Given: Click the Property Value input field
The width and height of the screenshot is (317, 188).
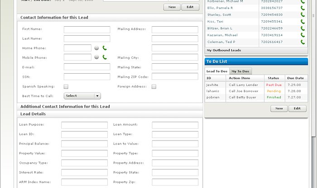Looking at the screenshot, I should tap(84, 153).
